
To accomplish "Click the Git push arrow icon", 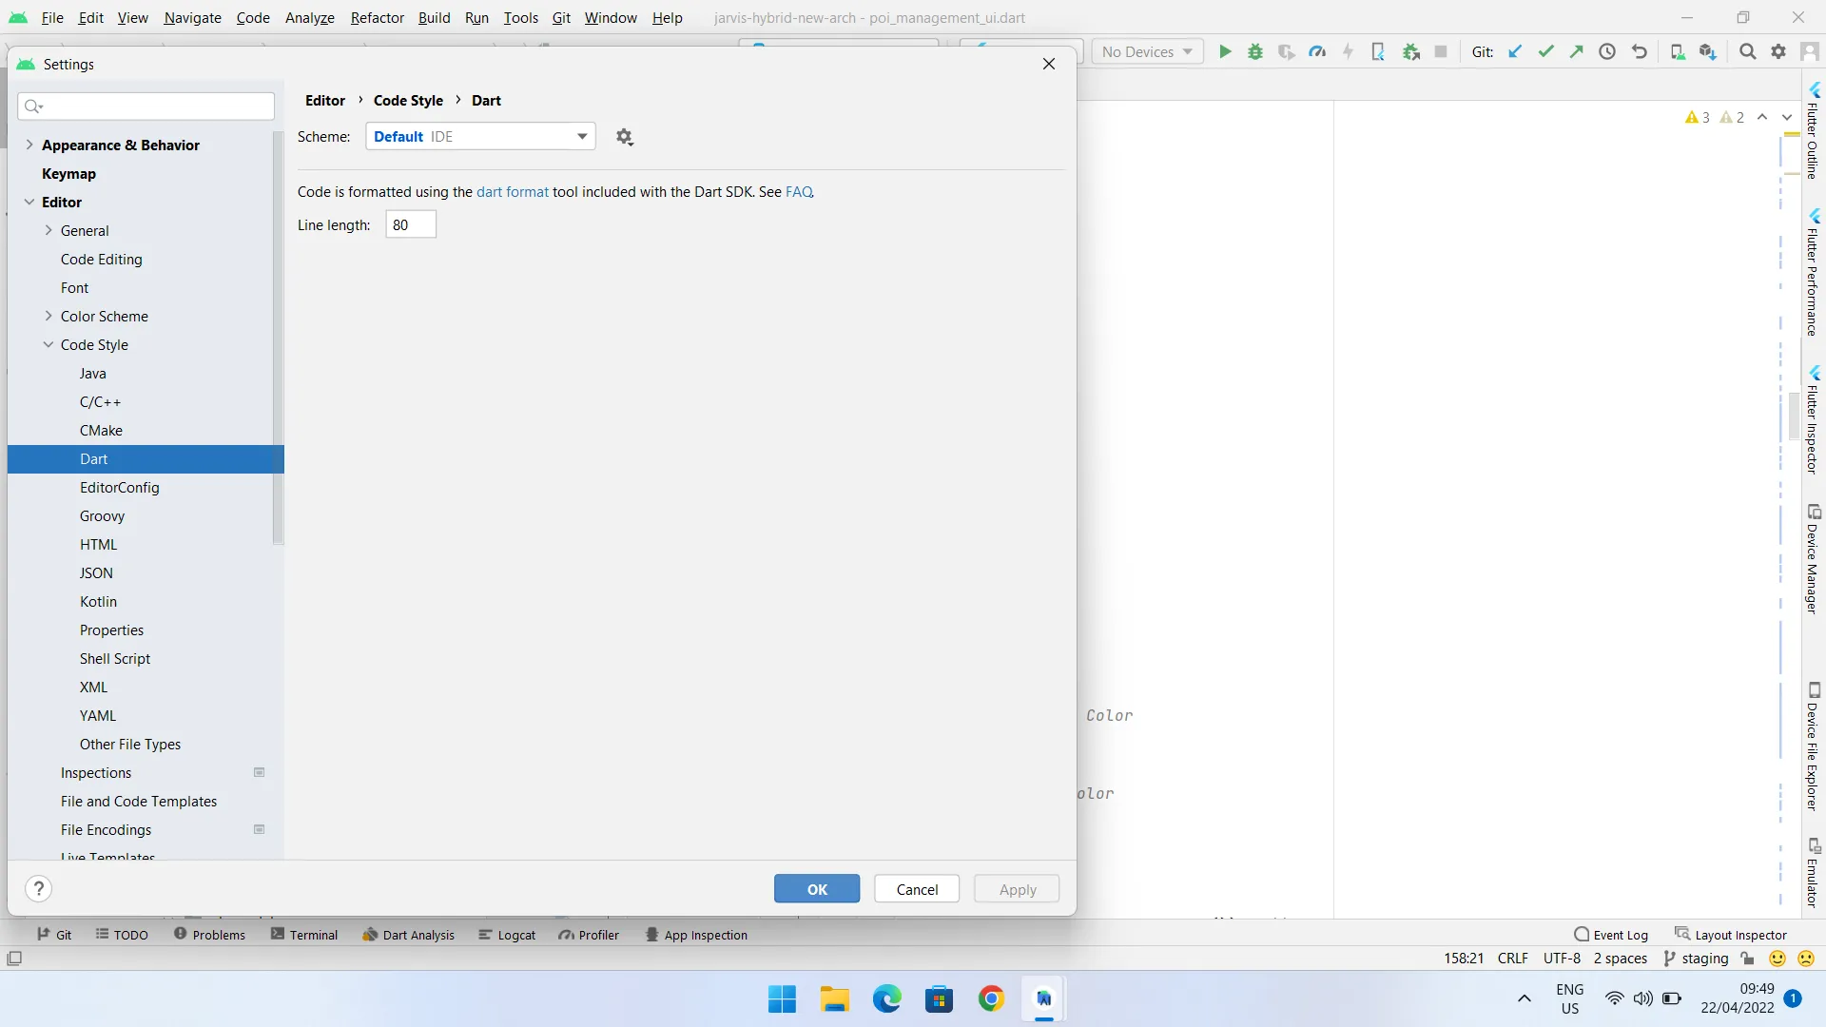I will (x=1577, y=52).
